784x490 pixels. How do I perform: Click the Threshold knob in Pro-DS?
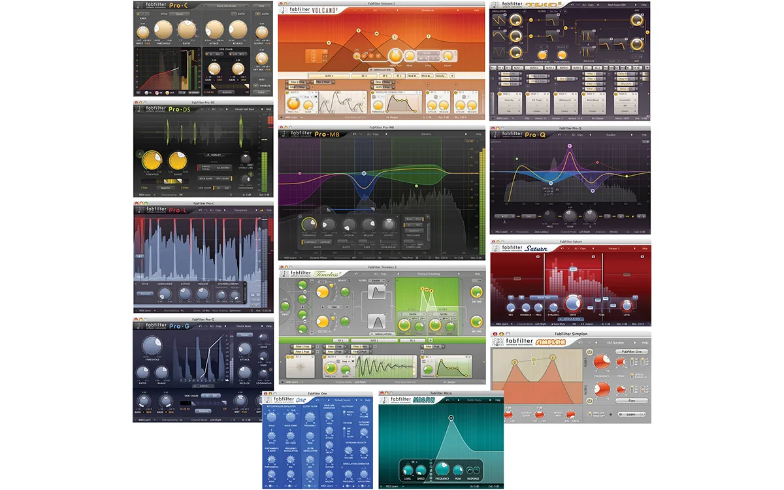tap(153, 161)
